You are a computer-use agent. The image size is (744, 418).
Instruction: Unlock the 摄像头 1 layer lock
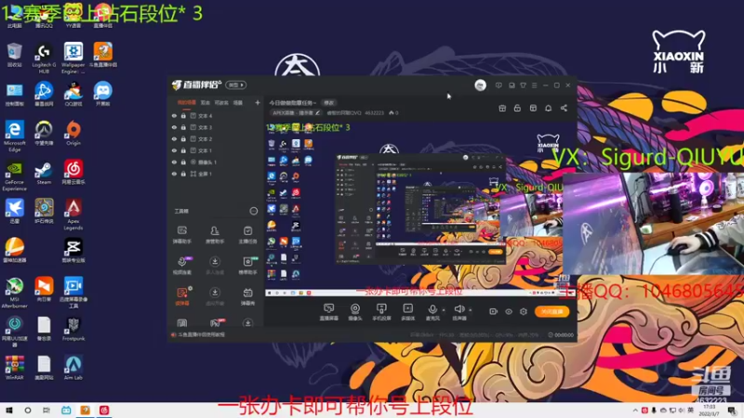[x=183, y=162]
